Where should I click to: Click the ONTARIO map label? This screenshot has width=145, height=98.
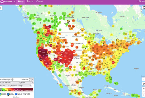pos(99,30)
